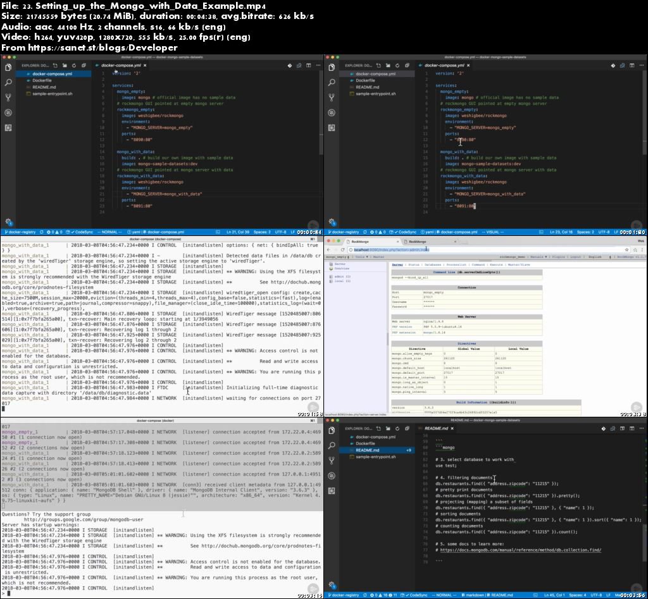Select local (1) database in RockMongo sidebar

[x=342, y=281]
